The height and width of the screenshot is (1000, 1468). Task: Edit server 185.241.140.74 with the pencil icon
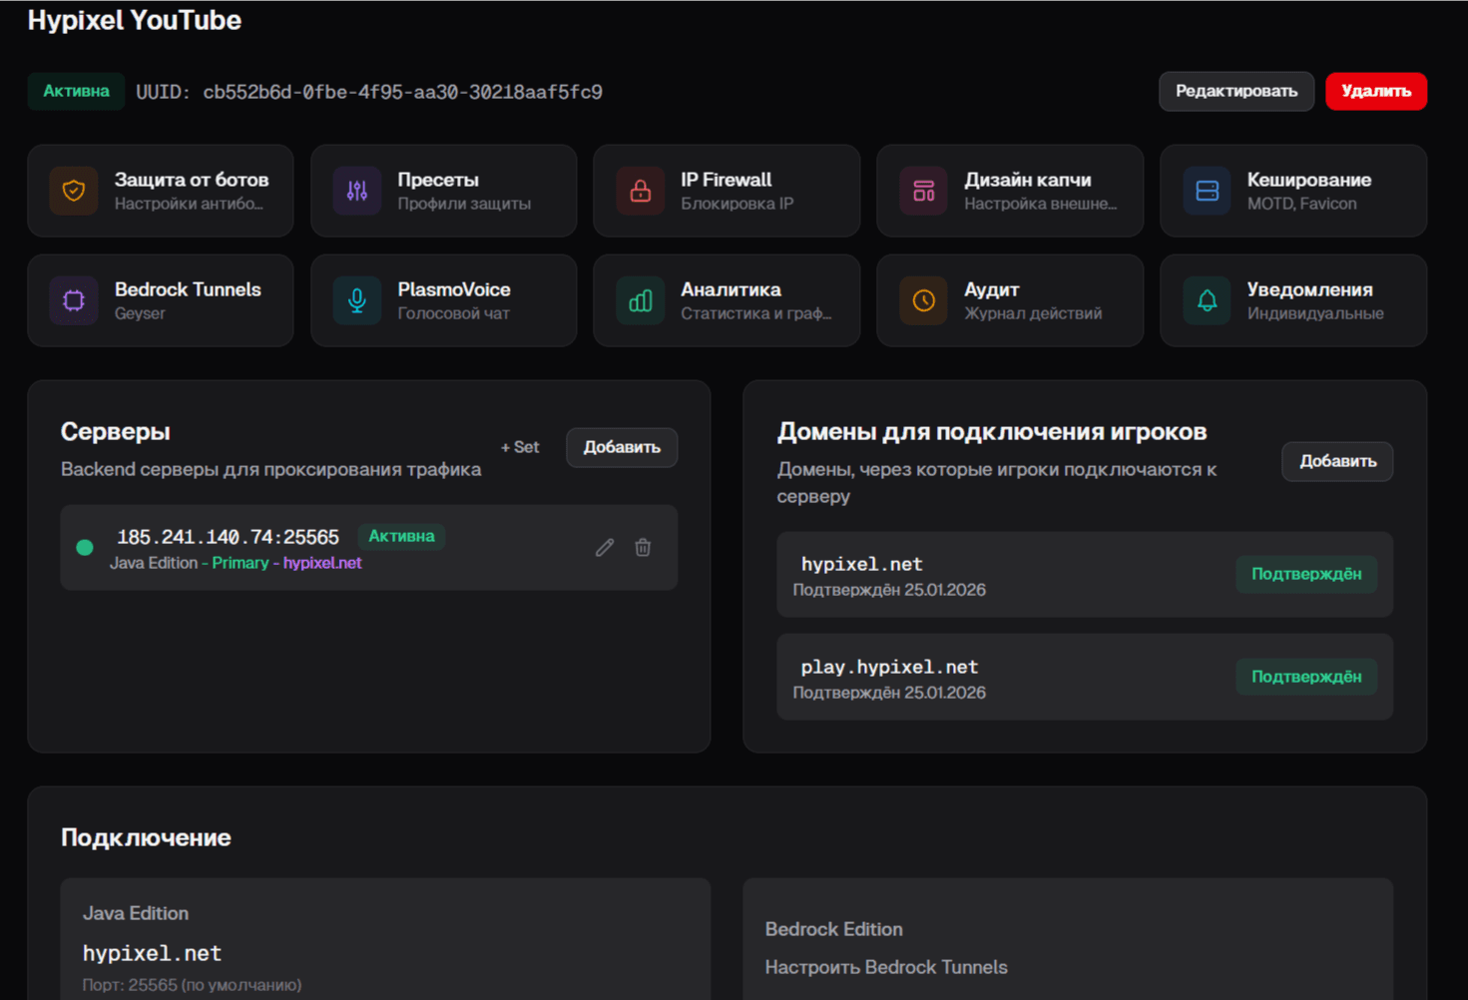tap(605, 547)
